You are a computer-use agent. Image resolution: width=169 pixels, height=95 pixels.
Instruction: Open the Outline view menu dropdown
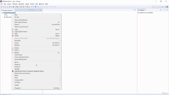click(x=163, y=10)
